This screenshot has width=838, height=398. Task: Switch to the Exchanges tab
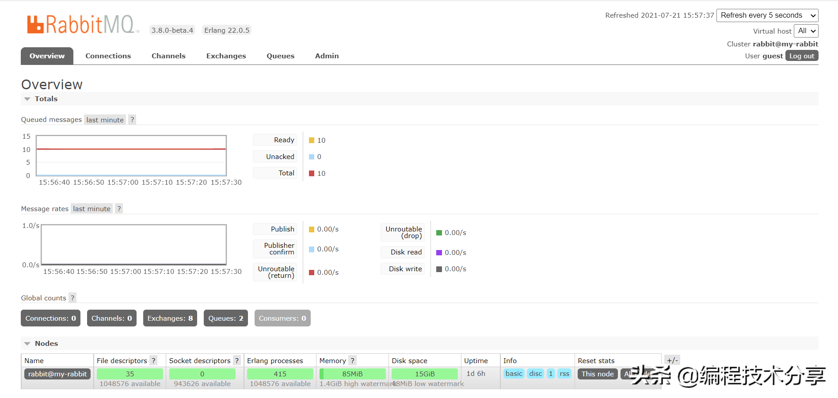226,56
